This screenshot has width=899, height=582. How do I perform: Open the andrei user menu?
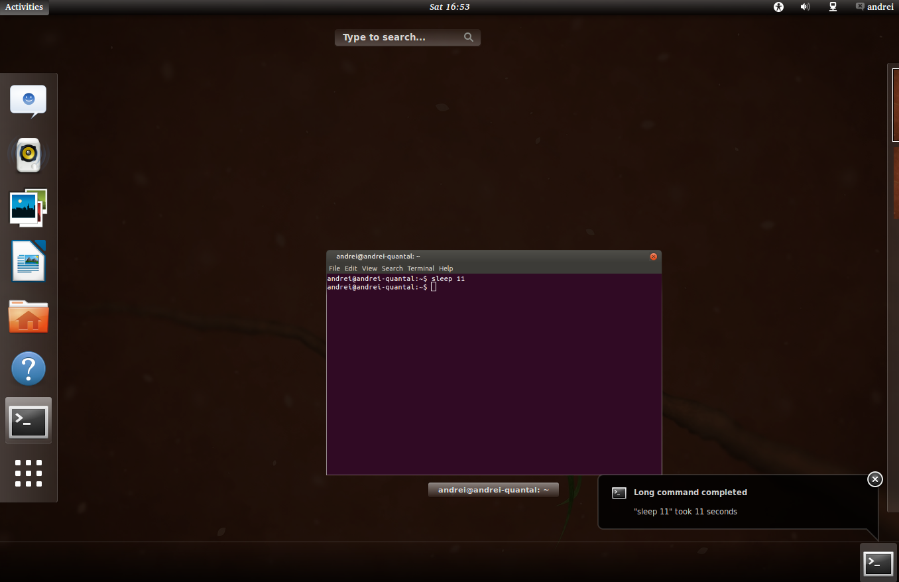click(874, 7)
